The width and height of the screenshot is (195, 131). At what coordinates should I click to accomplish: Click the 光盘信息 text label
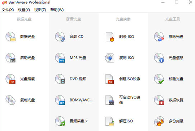176,58
